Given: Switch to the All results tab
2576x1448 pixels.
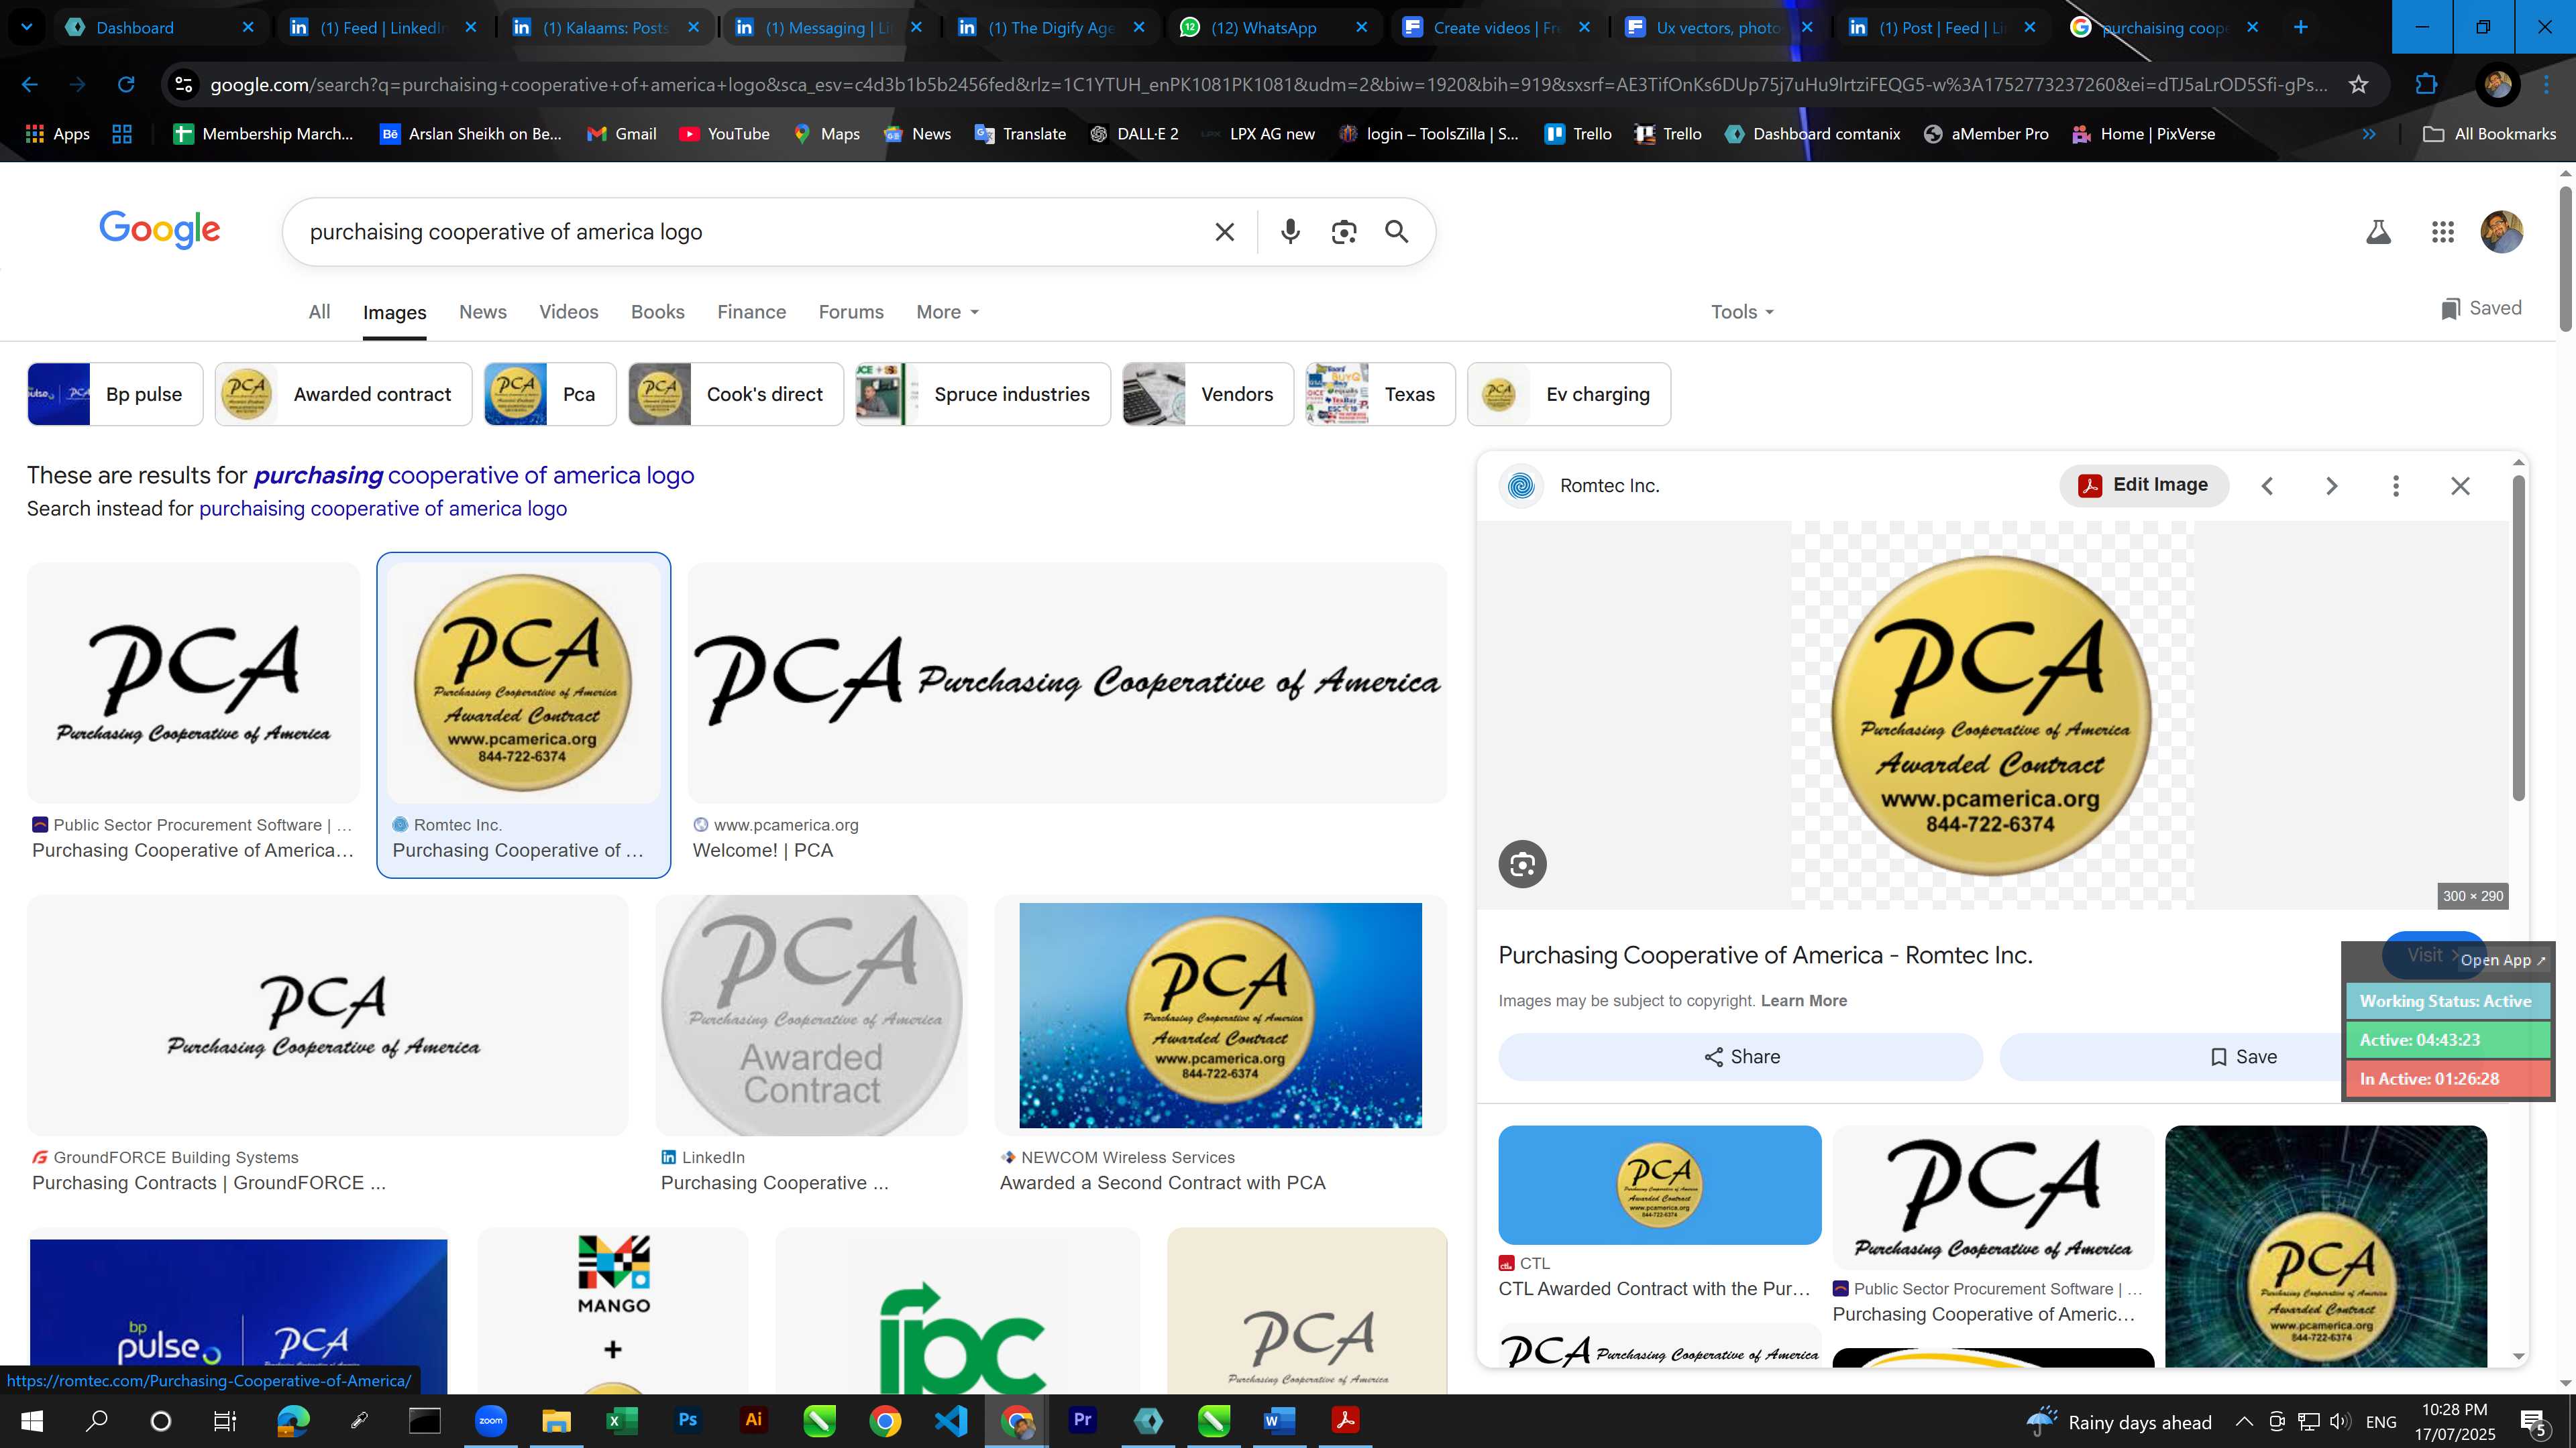Looking at the screenshot, I should (x=319, y=312).
